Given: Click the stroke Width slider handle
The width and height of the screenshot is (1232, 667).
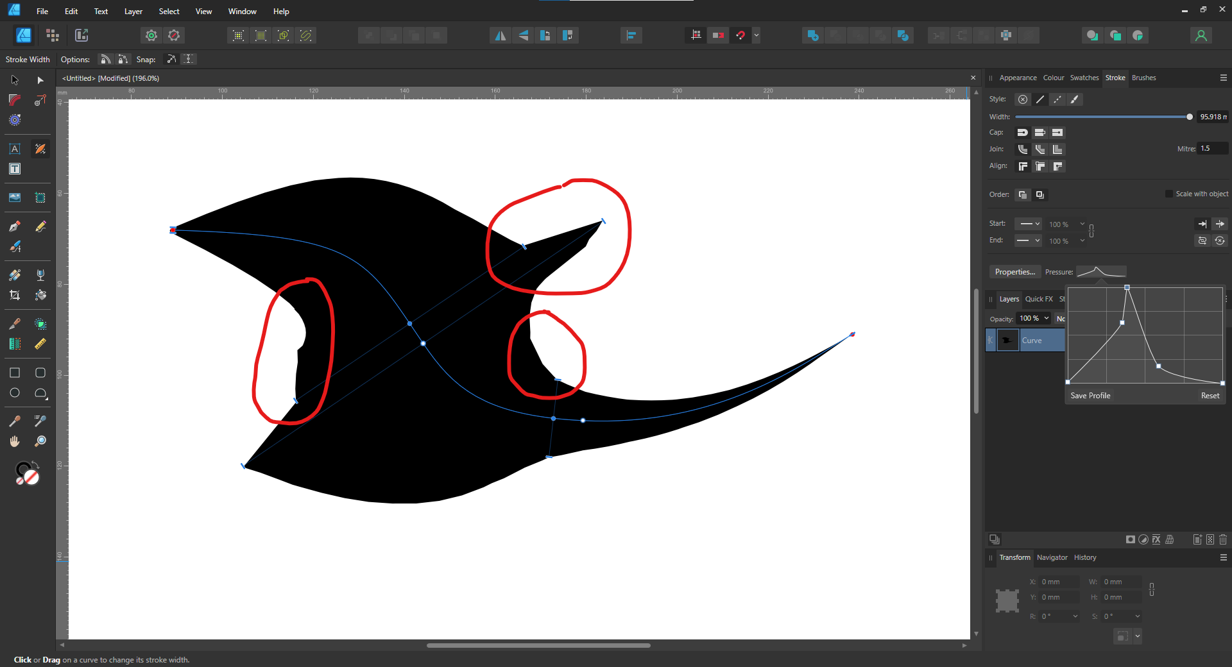Looking at the screenshot, I should [1189, 117].
